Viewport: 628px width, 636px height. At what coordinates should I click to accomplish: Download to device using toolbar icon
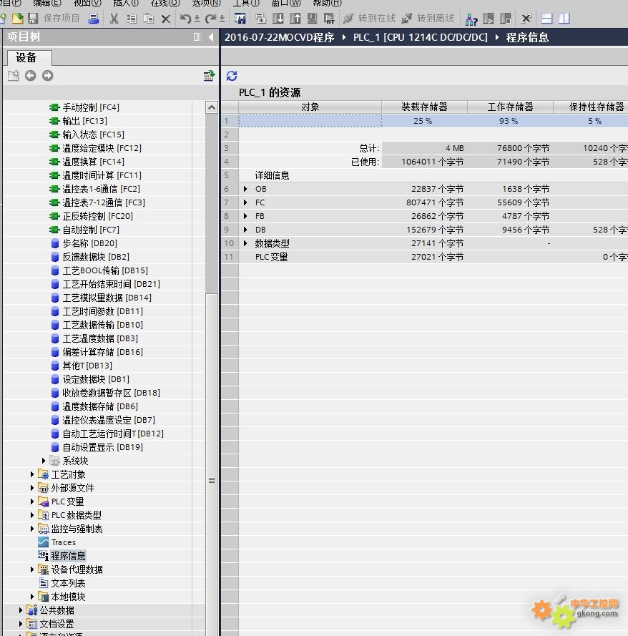pyautogui.click(x=278, y=19)
